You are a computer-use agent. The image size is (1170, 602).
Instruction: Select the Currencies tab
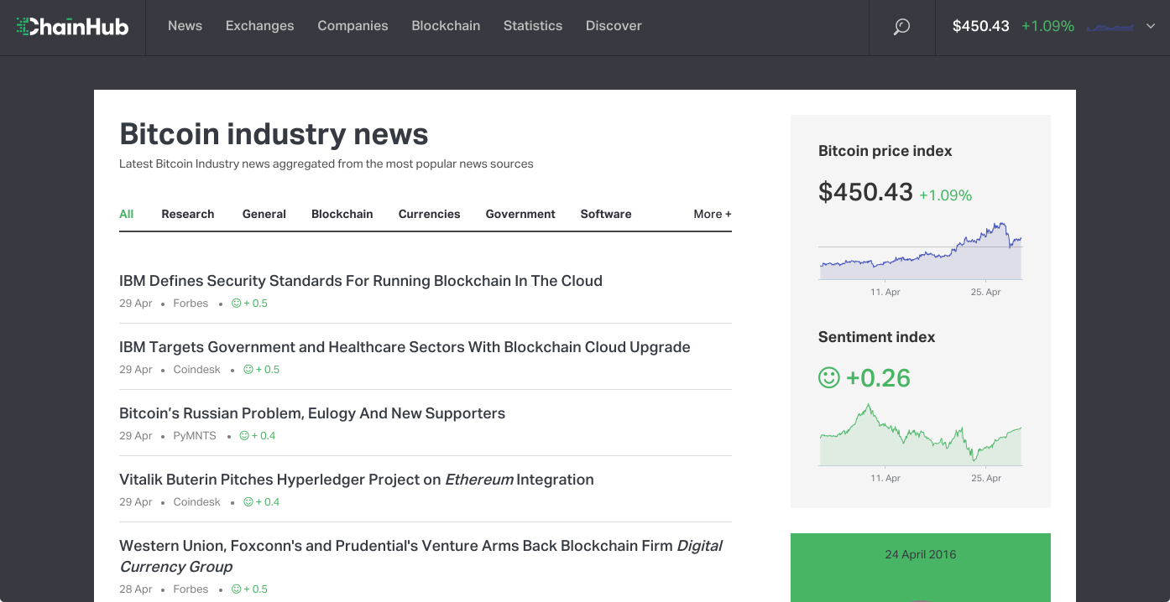(429, 214)
